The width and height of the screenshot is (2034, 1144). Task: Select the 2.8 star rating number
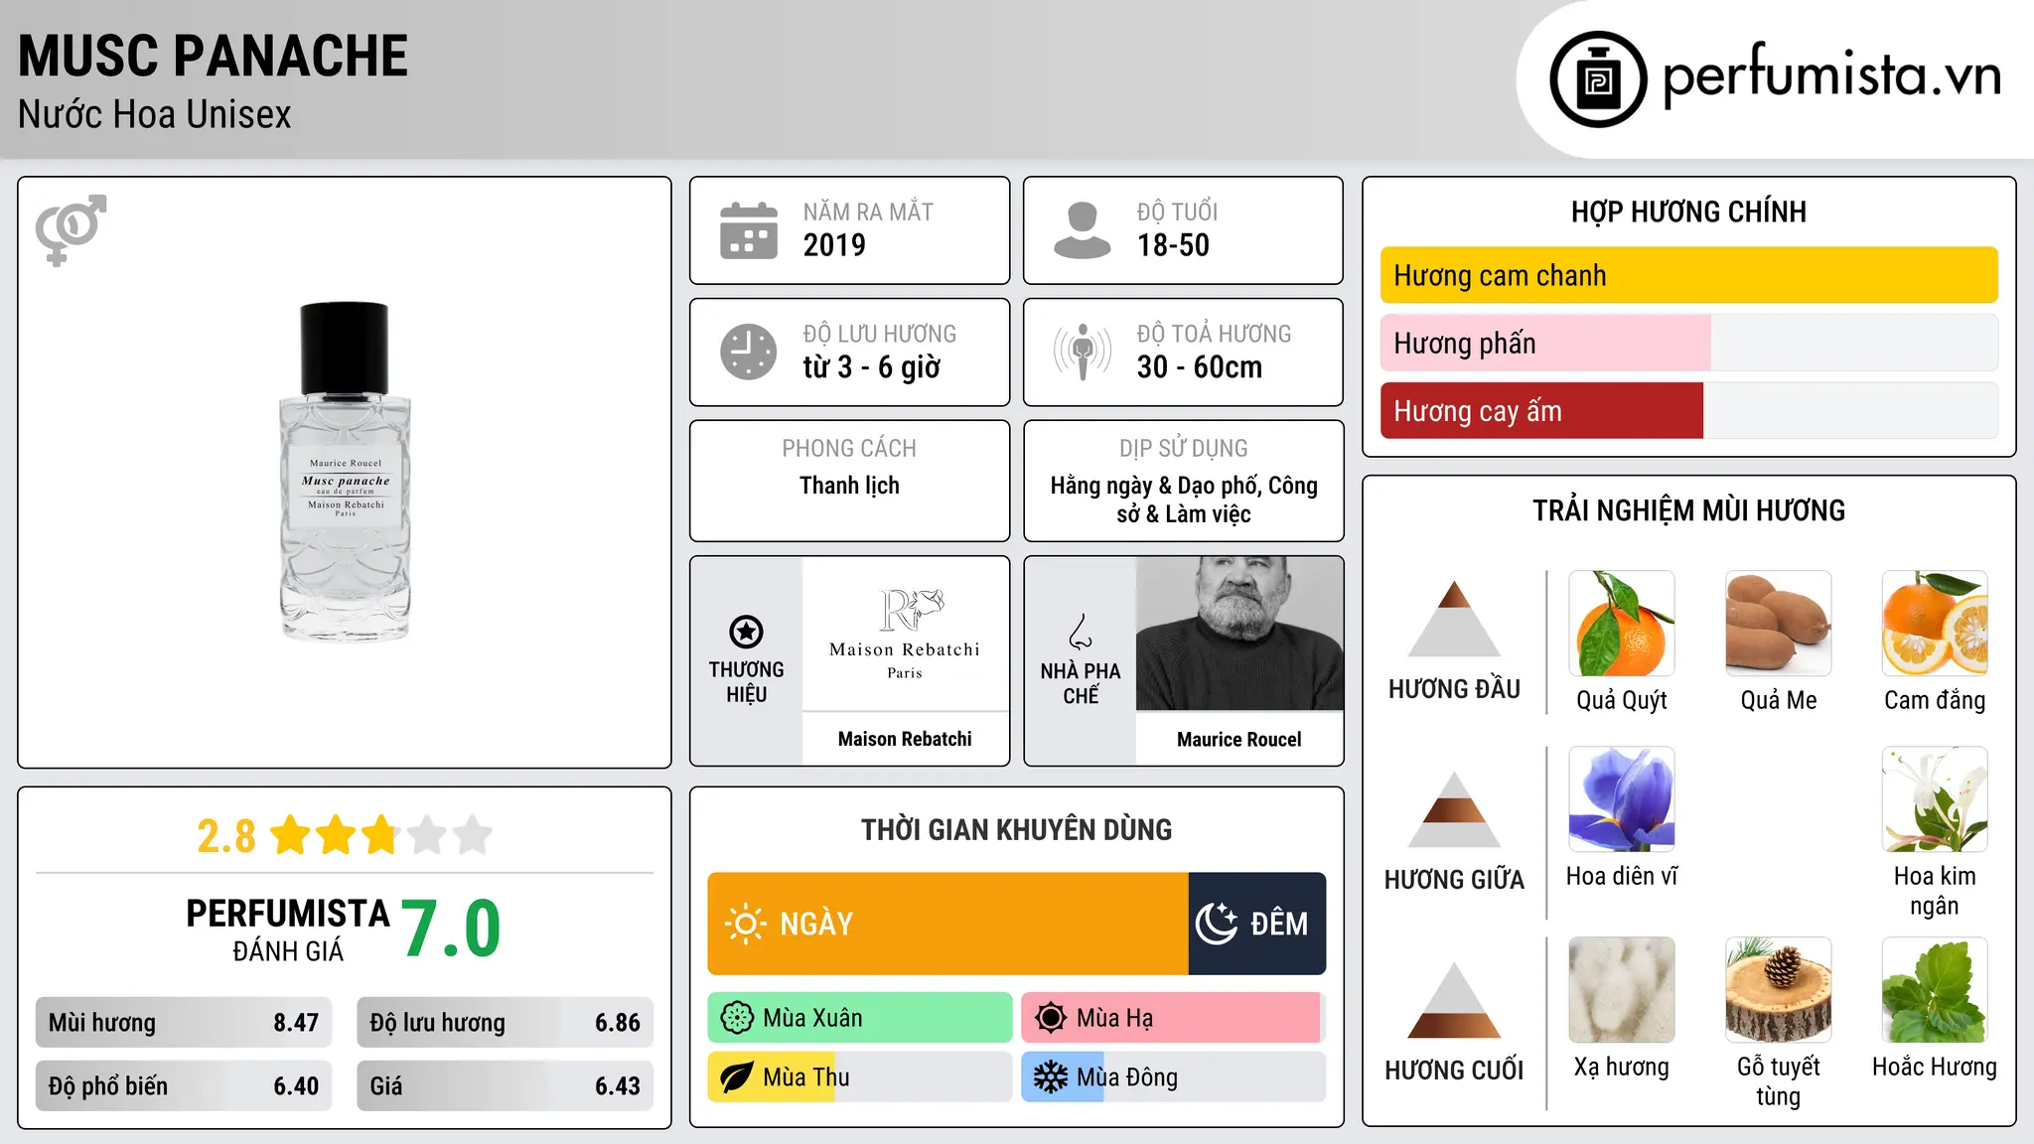click(x=226, y=836)
